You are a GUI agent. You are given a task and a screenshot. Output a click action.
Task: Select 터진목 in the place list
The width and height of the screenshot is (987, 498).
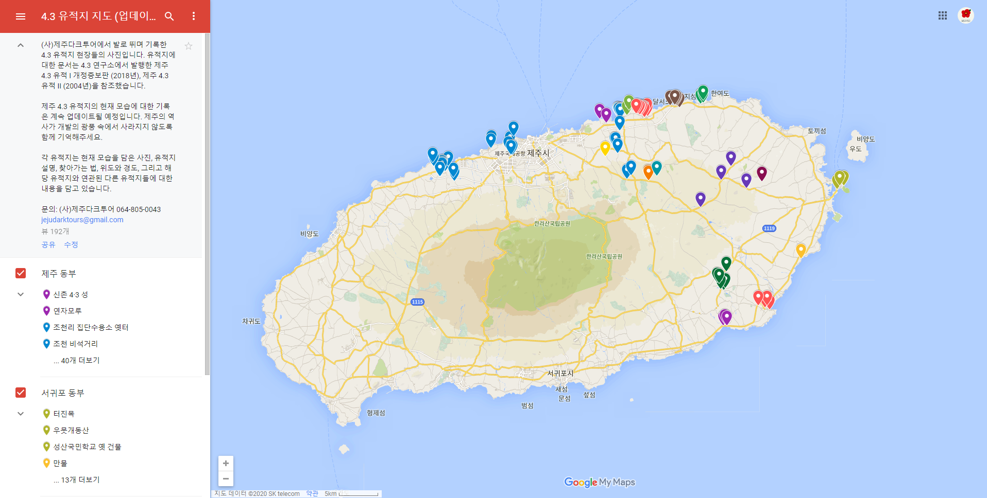click(64, 414)
